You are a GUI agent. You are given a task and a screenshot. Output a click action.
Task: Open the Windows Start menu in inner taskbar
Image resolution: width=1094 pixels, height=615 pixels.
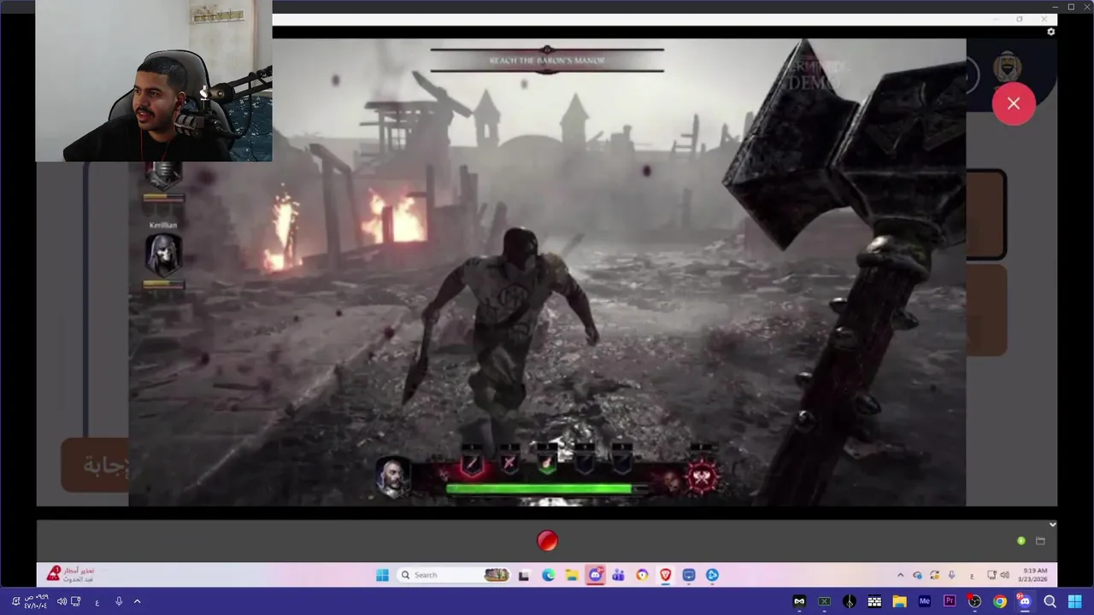click(382, 575)
